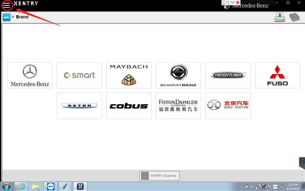Click the blue vehicle home icon
This screenshot has height=191, width=305.
pos(6,17)
